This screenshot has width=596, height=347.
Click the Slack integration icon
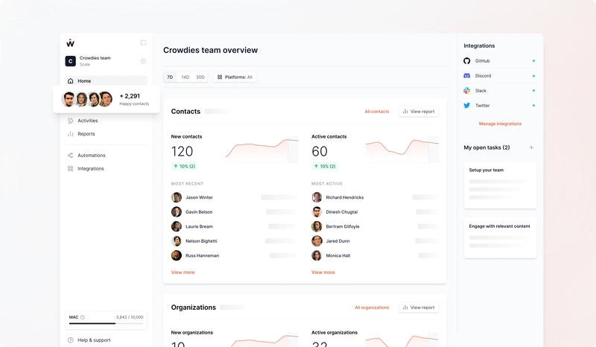[x=467, y=91]
